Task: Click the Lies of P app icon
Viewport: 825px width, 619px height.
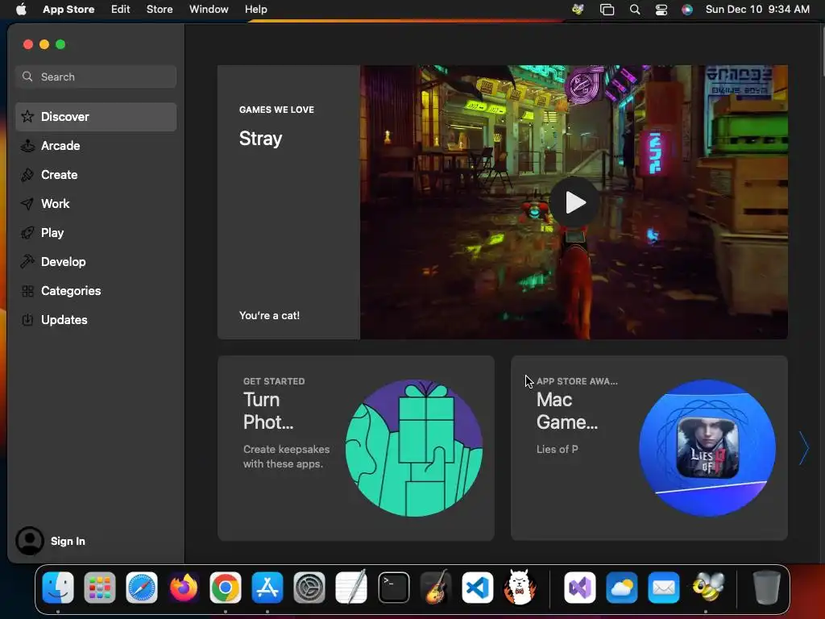Action: [x=707, y=448]
